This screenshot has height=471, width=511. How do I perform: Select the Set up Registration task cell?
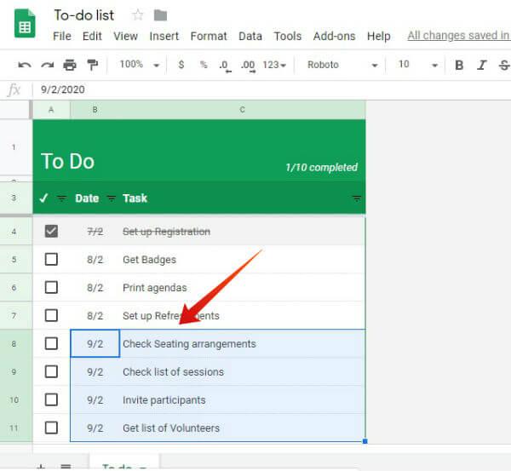click(x=242, y=232)
